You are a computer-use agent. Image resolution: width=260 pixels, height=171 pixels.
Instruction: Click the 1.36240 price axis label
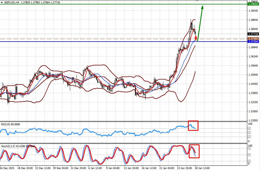[253, 56]
